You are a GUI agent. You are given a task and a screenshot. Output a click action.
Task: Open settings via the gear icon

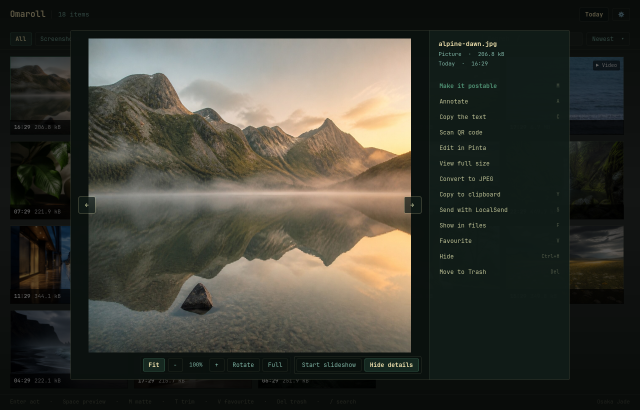(x=621, y=14)
